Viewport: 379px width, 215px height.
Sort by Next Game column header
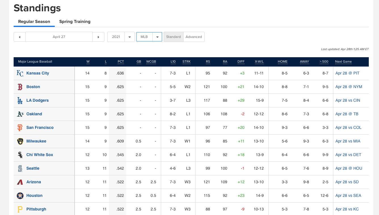point(343,61)
